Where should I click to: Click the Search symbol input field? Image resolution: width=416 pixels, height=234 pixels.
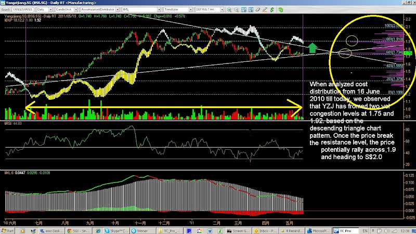(22, 9)
